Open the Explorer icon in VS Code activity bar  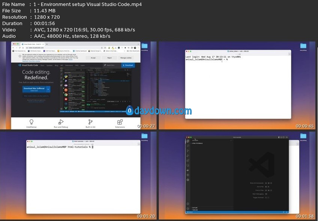188,141
